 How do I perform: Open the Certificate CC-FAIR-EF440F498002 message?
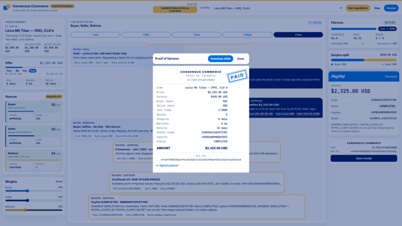[x=197, y=183]
